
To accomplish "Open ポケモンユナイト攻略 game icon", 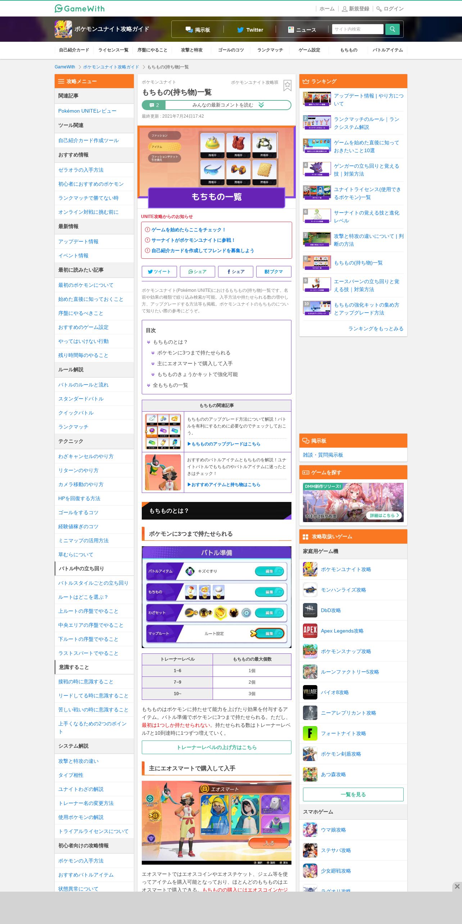I will (310, 569).
